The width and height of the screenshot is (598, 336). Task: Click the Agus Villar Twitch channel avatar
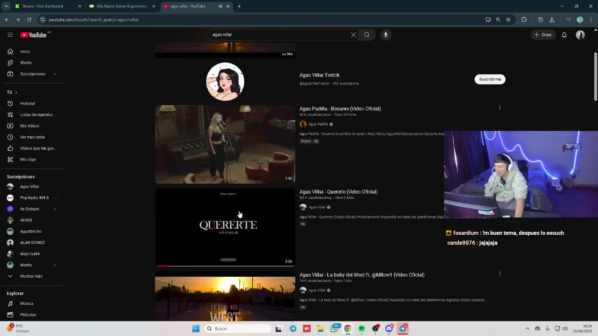pos(225,82)
